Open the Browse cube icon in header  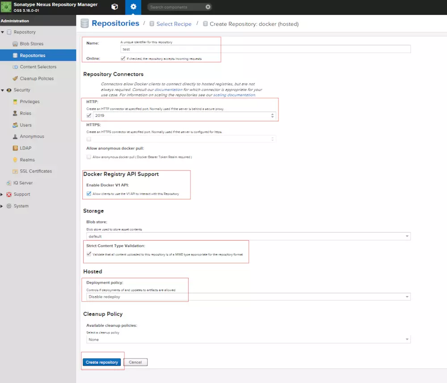pos(114,7)
